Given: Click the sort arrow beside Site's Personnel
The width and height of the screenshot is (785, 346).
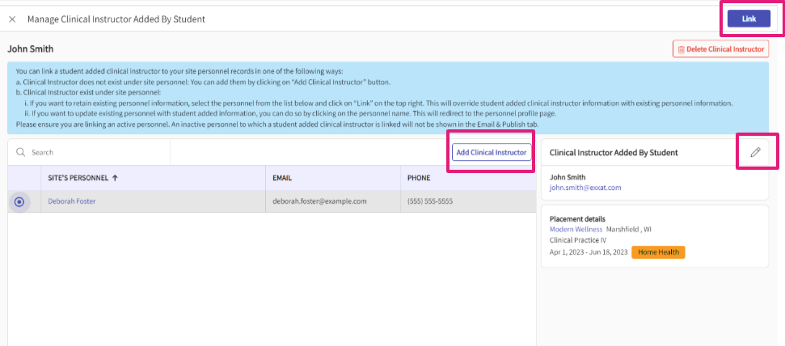Looking at the screenshot, I should [x=114, y=178].
